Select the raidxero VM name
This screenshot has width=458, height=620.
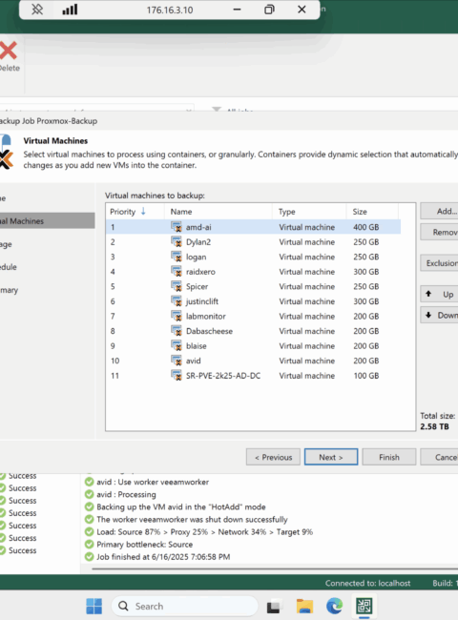tap(200, 272)
